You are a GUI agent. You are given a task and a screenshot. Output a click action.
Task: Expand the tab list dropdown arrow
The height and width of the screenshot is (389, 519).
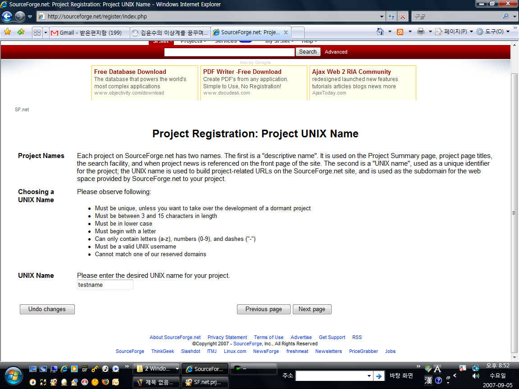[46, 32]
